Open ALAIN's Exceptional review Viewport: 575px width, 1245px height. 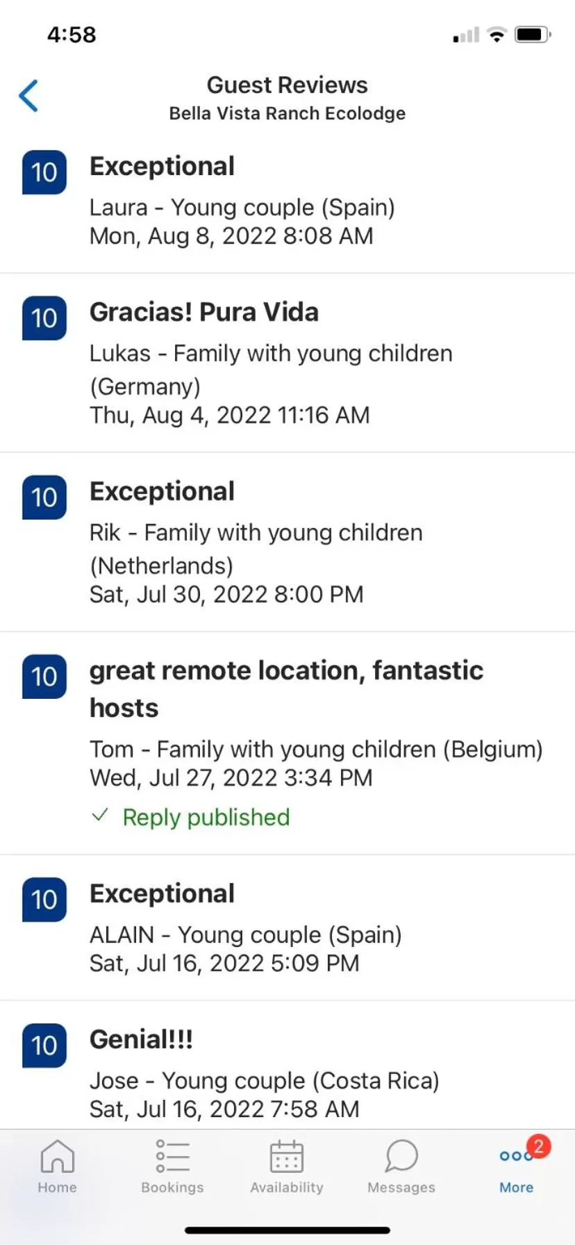click(x=162, y=894)
